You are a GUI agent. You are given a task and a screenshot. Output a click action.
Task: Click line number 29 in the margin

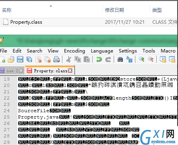click(7, 142)
